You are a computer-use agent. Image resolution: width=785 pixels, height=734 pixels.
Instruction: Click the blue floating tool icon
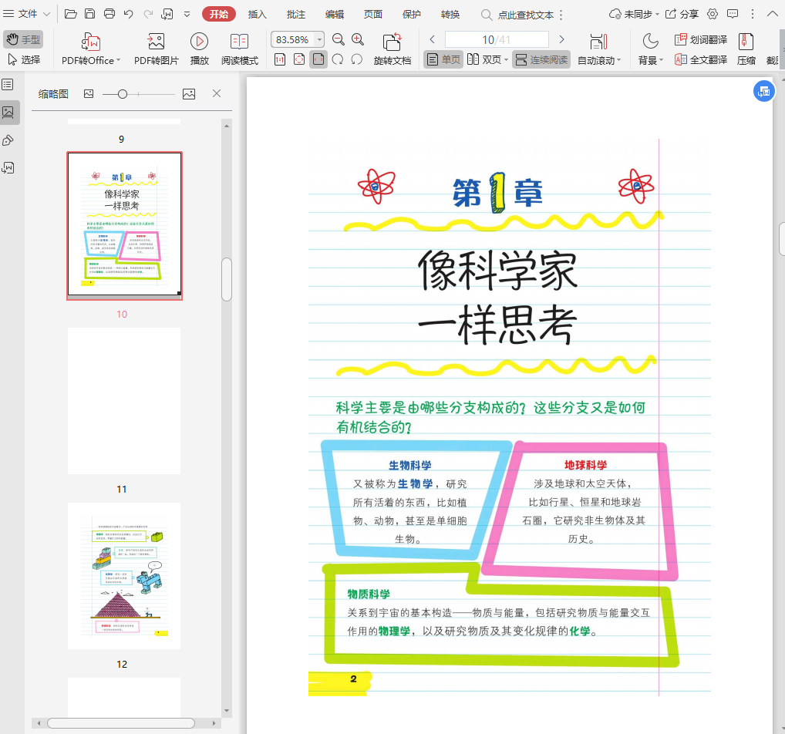(764, 91)
